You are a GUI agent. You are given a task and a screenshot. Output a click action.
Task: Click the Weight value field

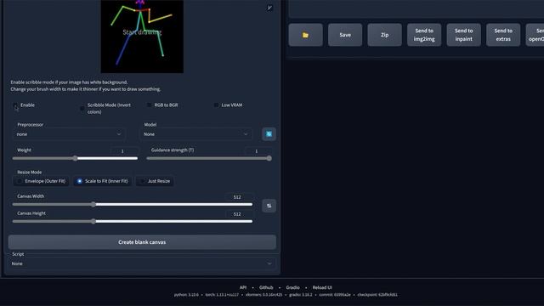pos(124,151)
